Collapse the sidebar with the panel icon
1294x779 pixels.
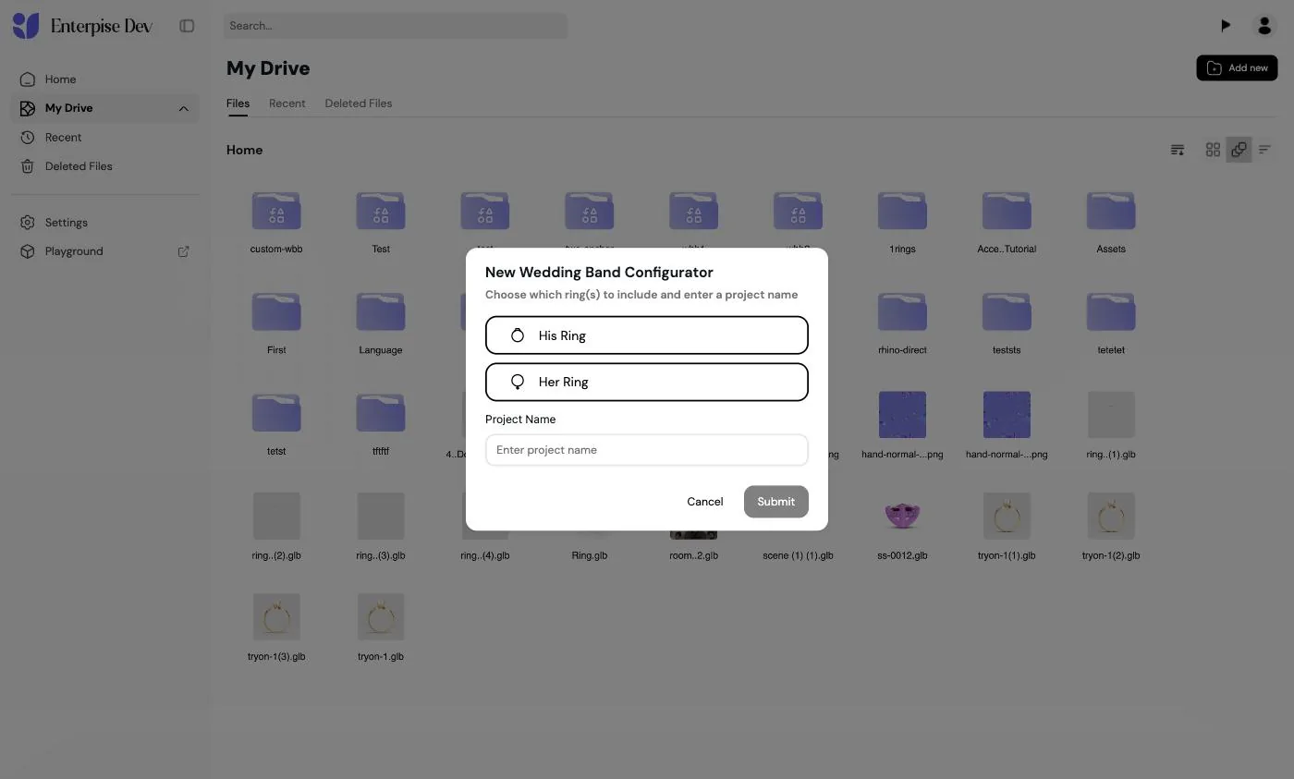point(187,26)
